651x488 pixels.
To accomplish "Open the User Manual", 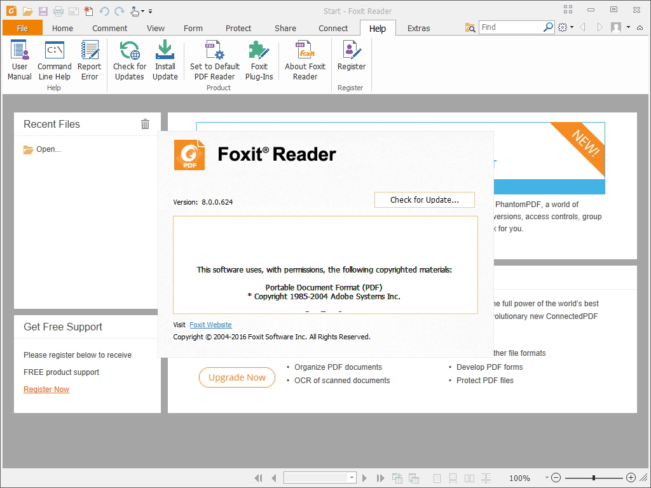I will (19, 60).
